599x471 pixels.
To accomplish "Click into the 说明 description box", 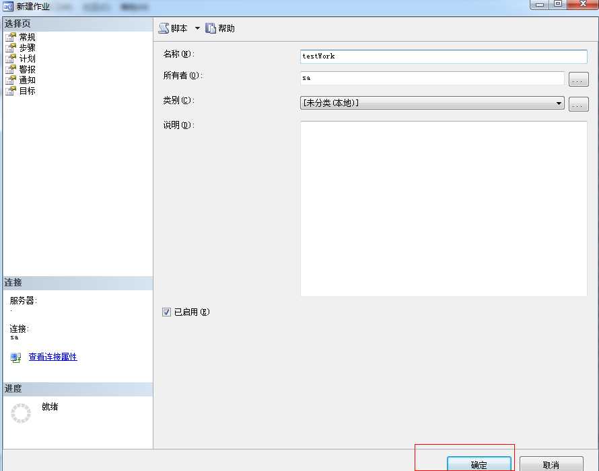I will click(444, 208).
